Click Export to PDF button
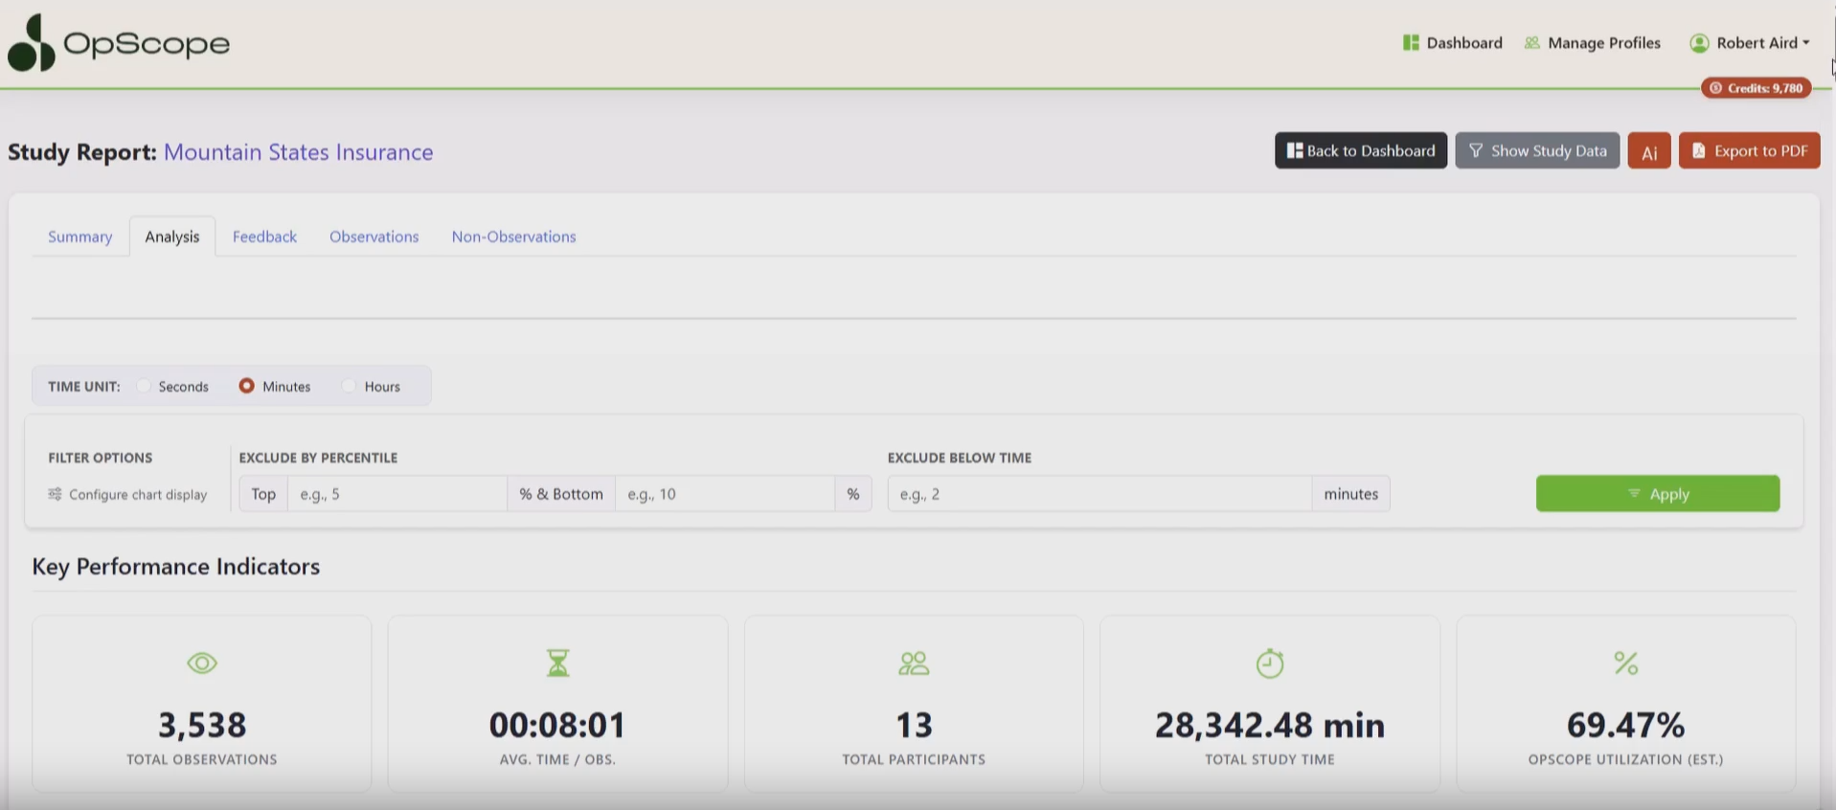The height and width of the screenshot is (810, 1836). (x=1749, y=150)
